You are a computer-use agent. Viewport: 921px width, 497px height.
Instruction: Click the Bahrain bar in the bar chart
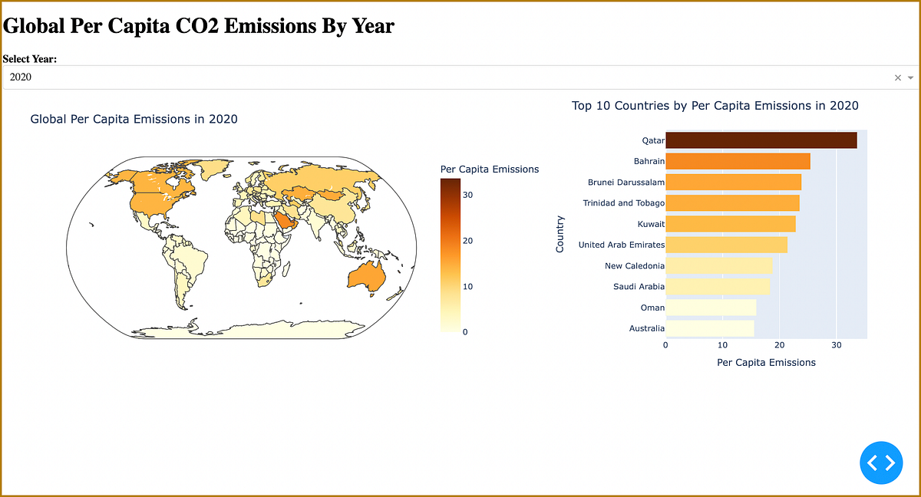point(737,161)
